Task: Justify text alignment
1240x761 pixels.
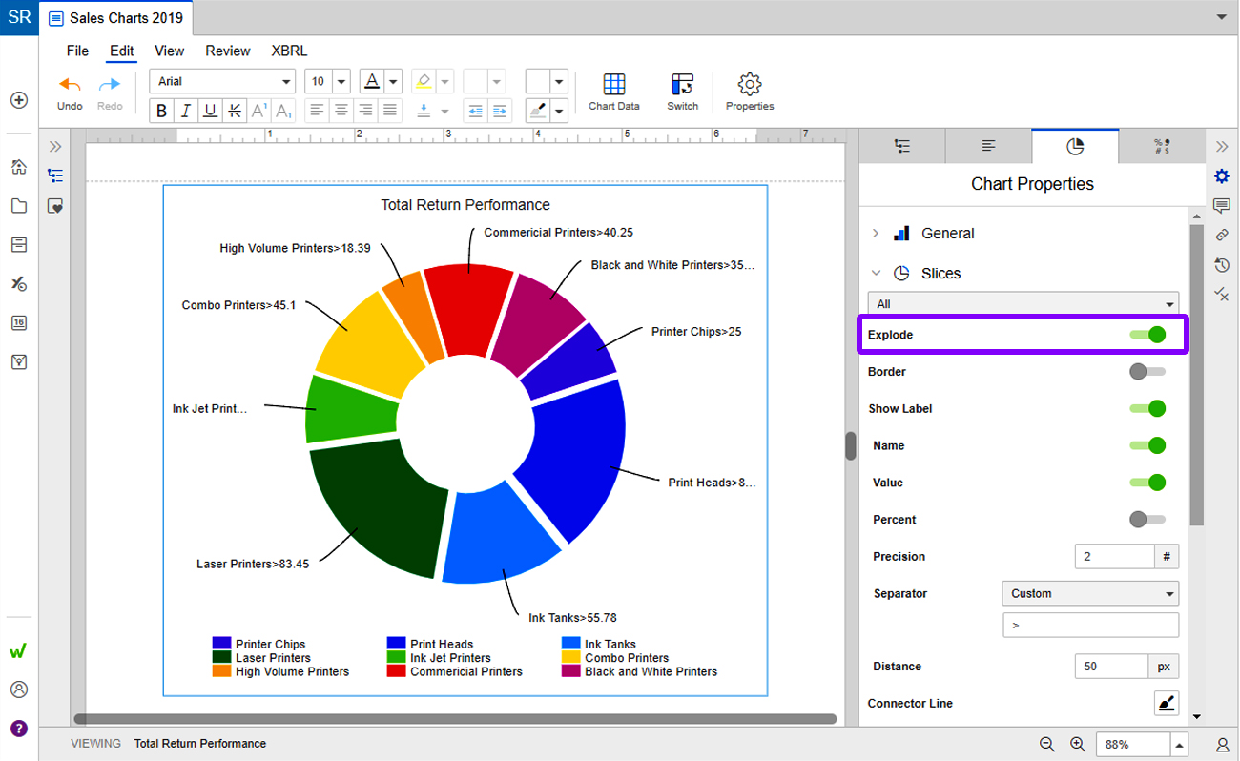Action: (389, 111)
